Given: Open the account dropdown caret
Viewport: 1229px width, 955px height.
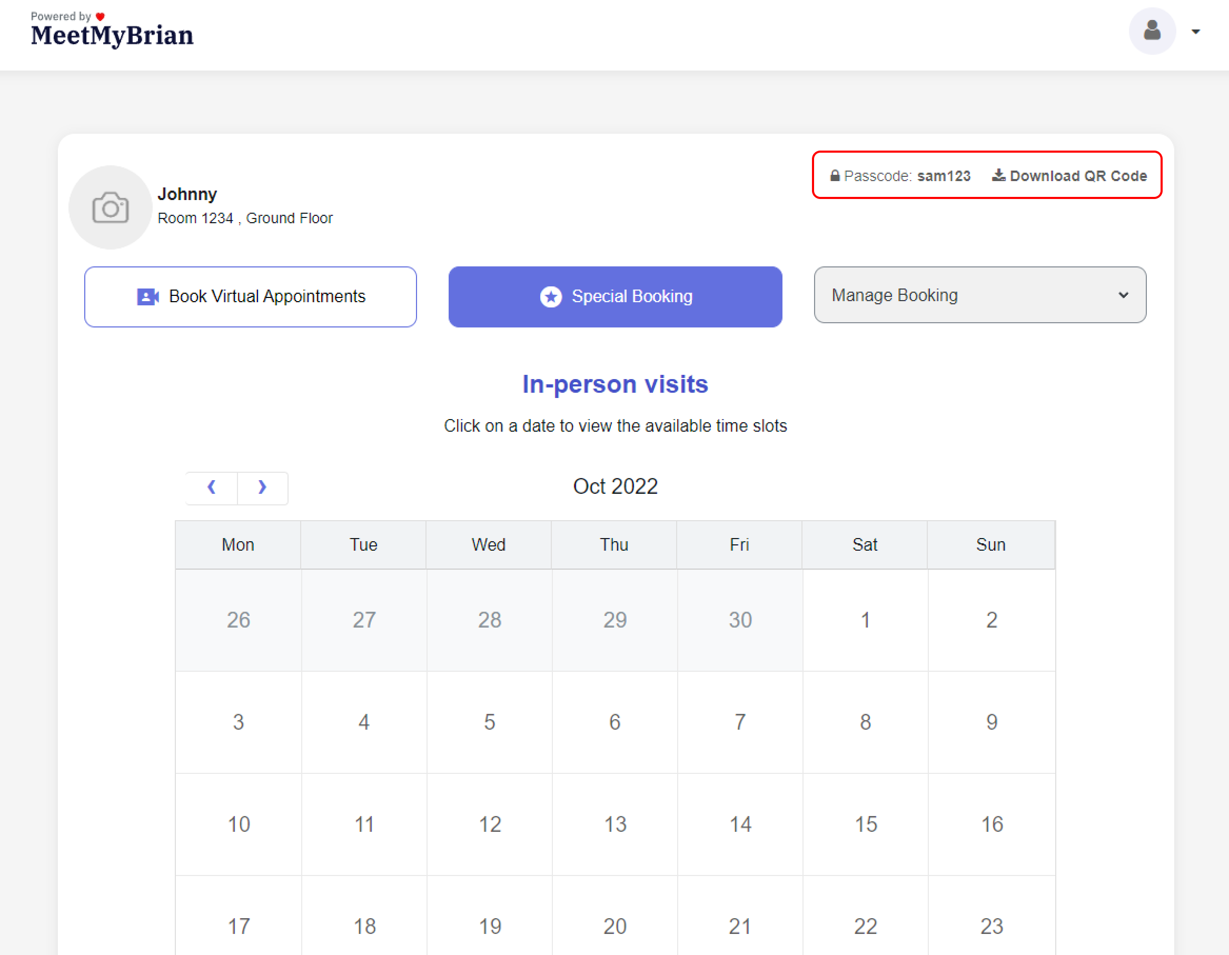Looking at the screenshot, I should pos(1196,32).
